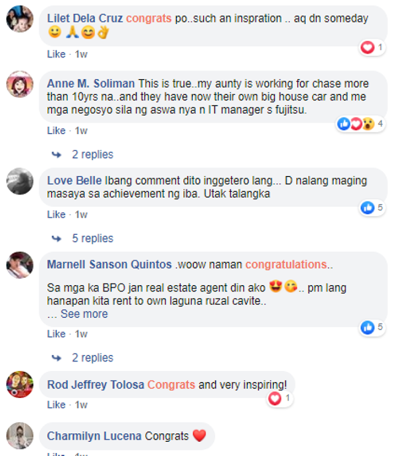
Task: Click Rod Jeffrey Tolosa's avatar thumbnail
Action: coord(20,384)
